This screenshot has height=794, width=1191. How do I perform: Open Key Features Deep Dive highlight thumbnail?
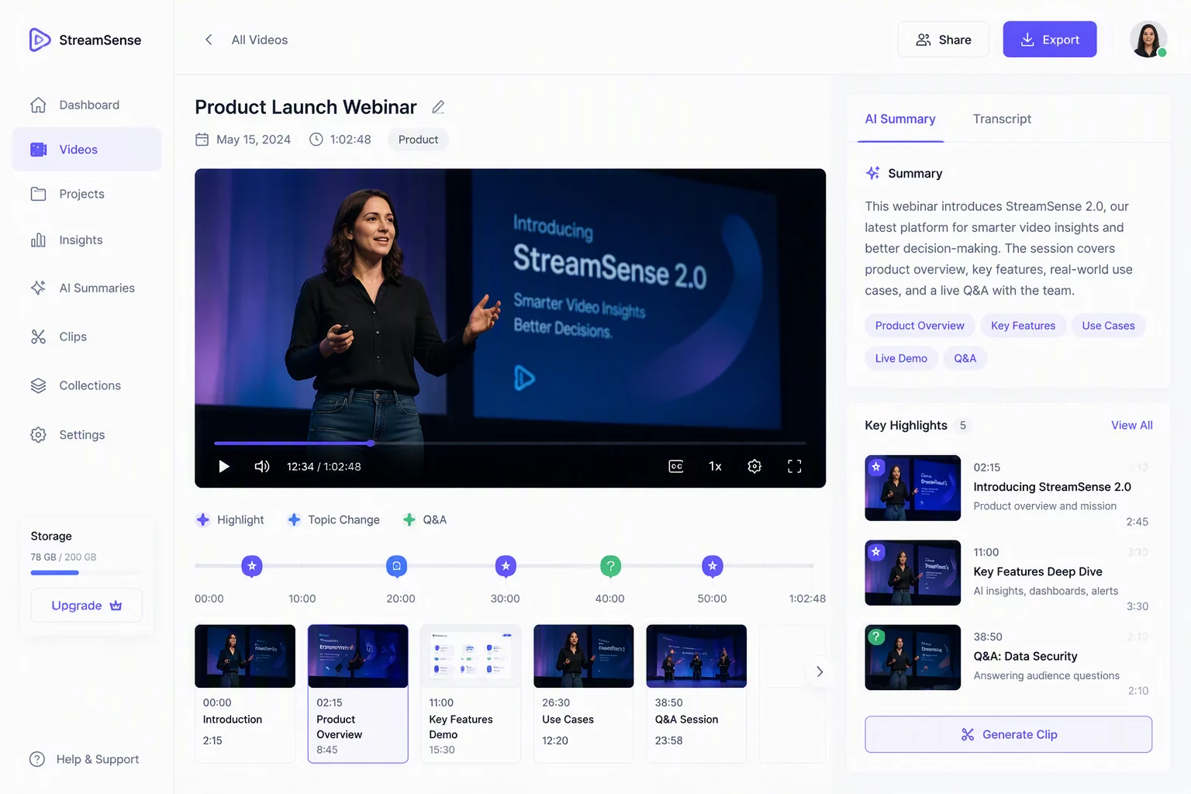tap(913, 572)
